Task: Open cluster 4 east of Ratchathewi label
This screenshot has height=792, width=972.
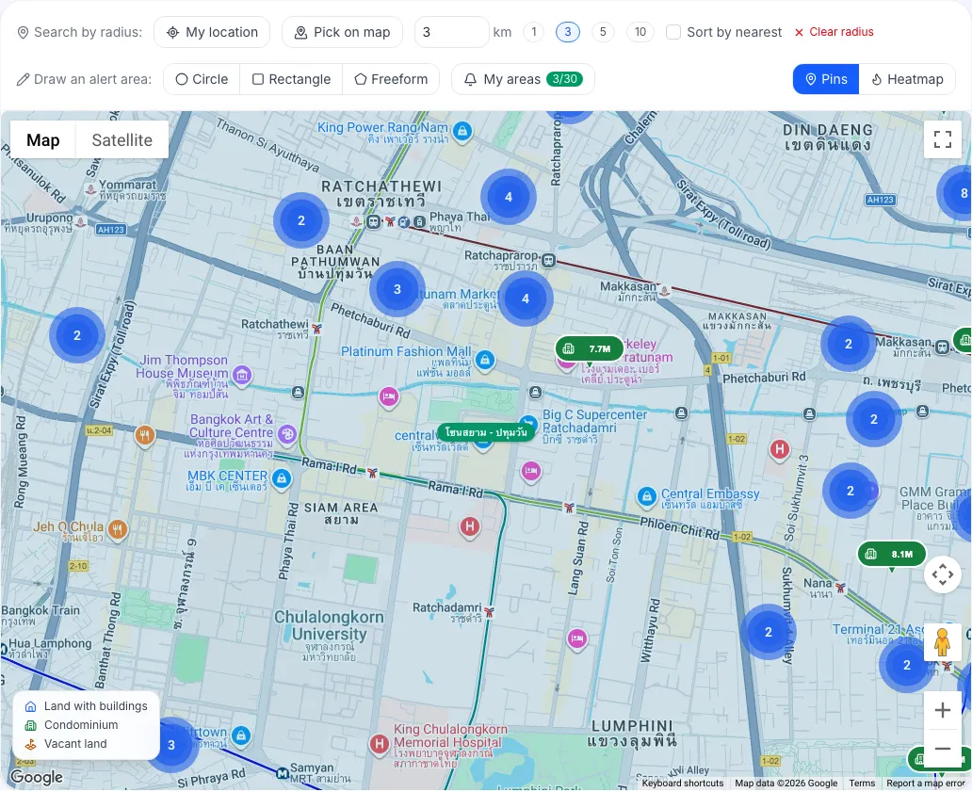Action: tap(509, 197)
